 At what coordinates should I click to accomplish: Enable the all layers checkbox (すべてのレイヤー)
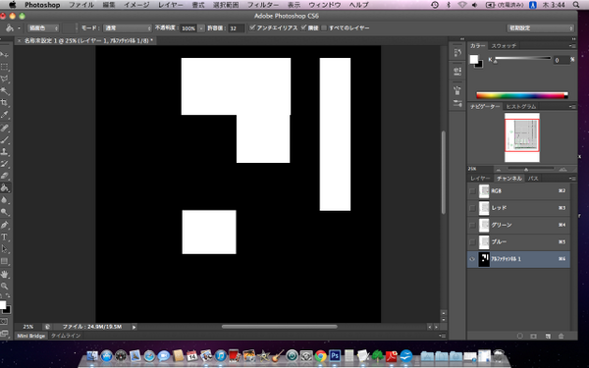(x=324, y=28)
